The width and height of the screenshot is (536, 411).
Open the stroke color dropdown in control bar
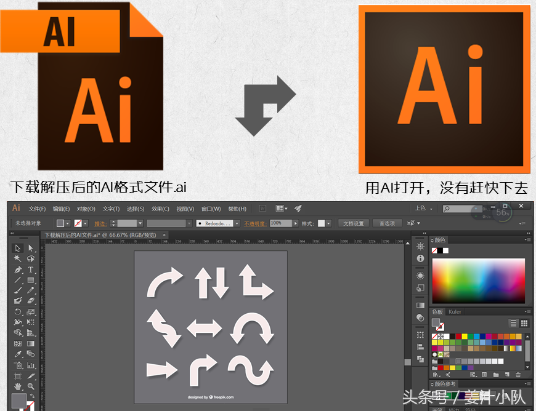pyautogui.click(x=86, y=223)
